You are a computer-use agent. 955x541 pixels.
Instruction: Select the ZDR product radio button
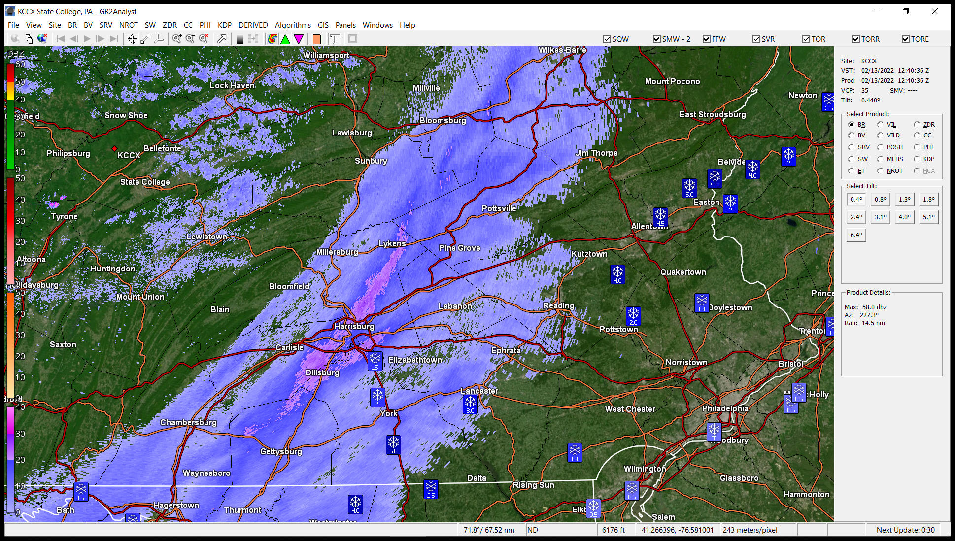[917, 125]
